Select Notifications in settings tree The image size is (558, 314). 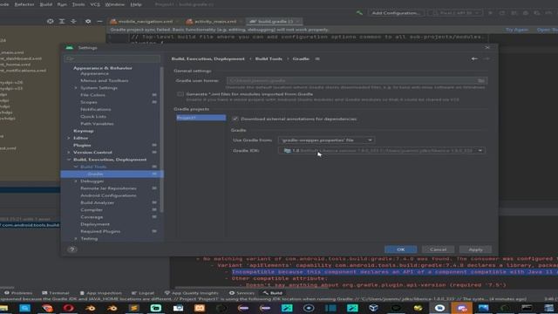(95, 109)
